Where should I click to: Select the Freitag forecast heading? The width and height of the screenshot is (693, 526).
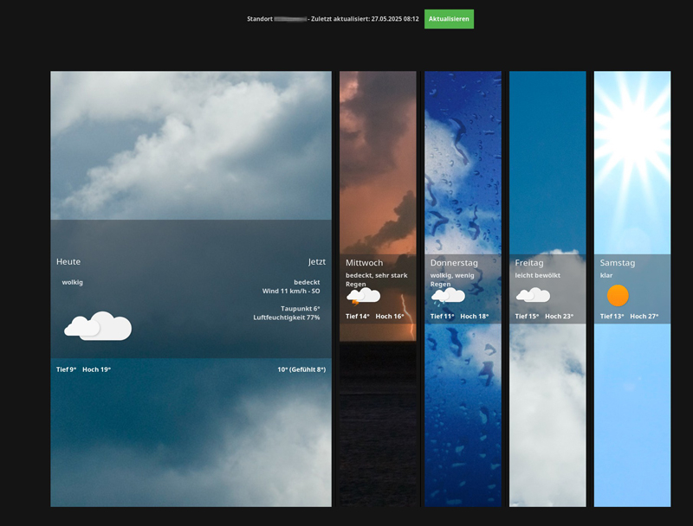pos(529,262)
